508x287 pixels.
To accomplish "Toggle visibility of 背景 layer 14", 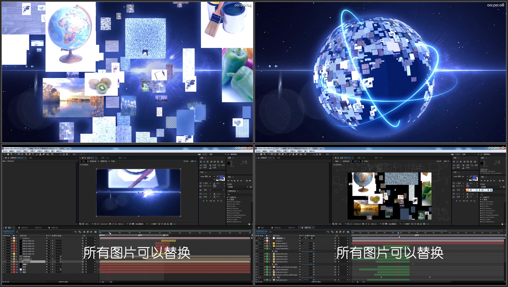I will [x=3, y=272].
